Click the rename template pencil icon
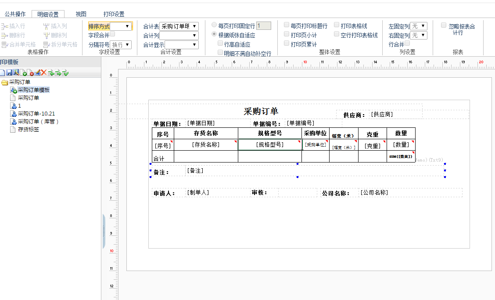 click(x=37, y=73)
